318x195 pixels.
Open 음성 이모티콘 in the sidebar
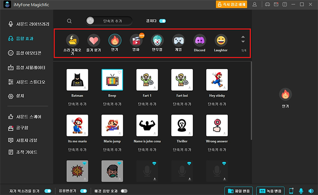pyautogui.click(x=27, y=53)
